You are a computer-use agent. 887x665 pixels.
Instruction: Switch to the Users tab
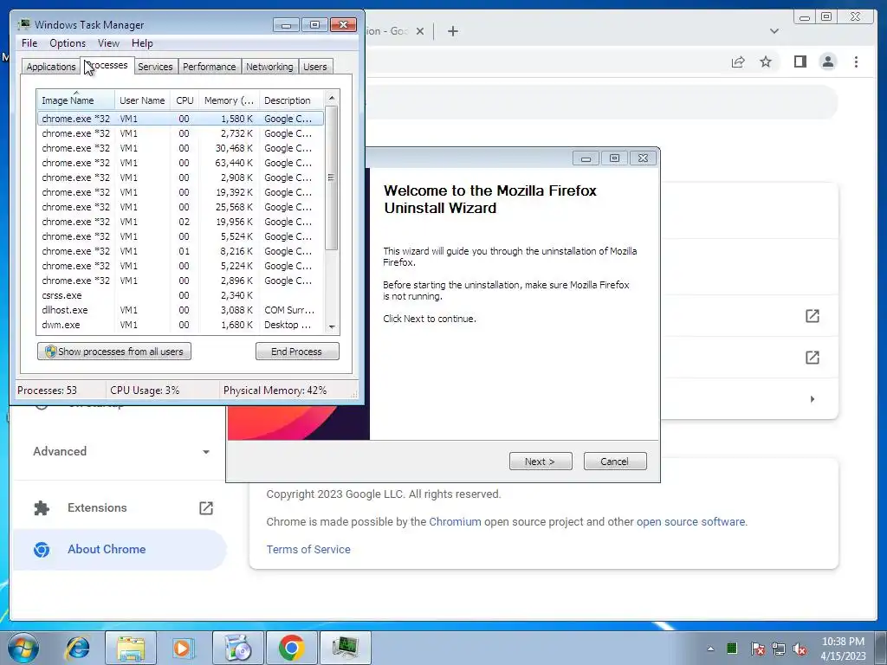315,67
